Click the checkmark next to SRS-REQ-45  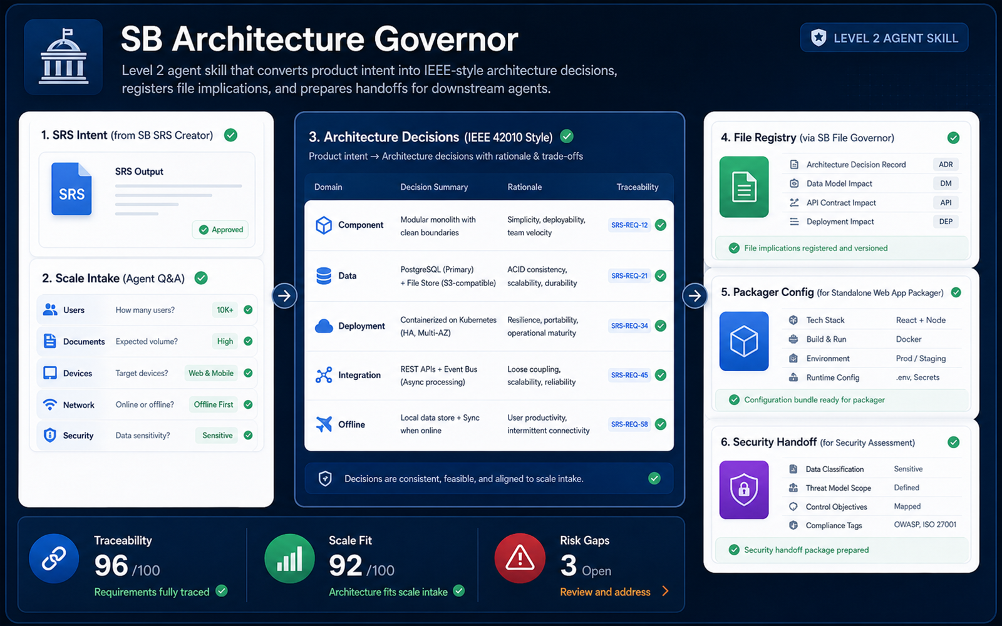tap(661, 375)
